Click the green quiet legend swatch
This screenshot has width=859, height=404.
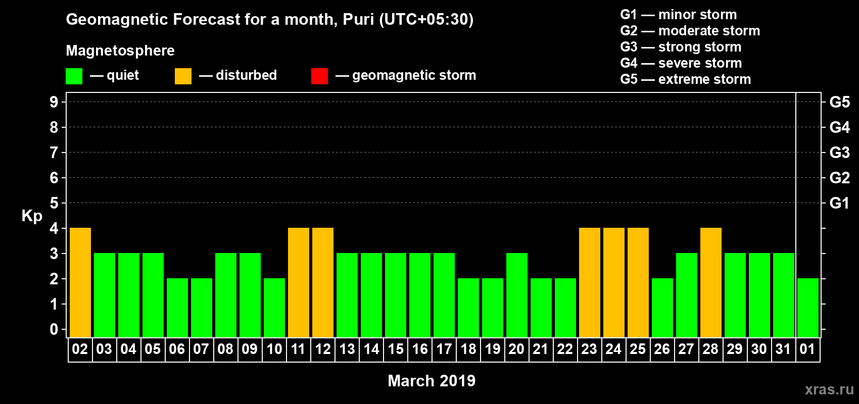coord(74,76)
